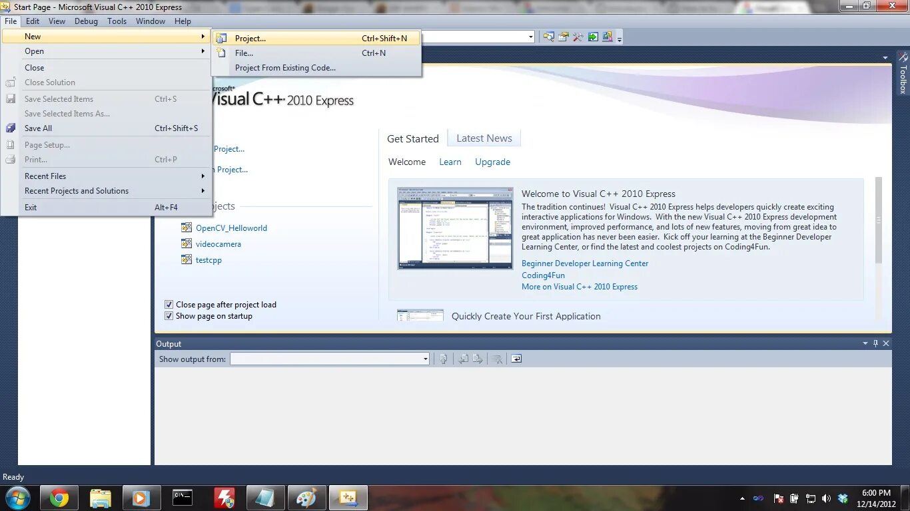
Task: Open the testcpp recent project
Action: (209, 260)
